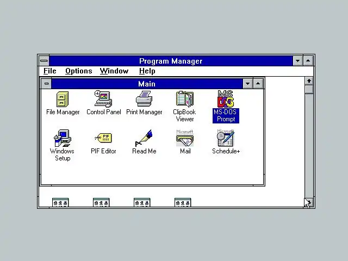Open the Help menu
348x261 pixels.
click(x=147, y=71)
